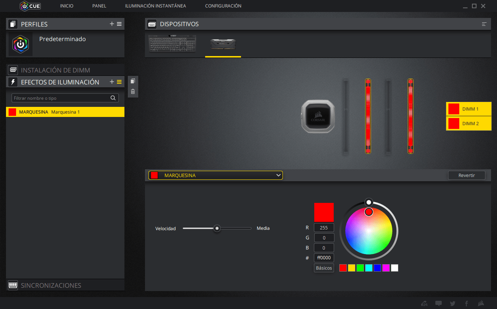Click the Efectos de Iluminación lightning icon
The image size is (497, 309).
tap(13, 82)
